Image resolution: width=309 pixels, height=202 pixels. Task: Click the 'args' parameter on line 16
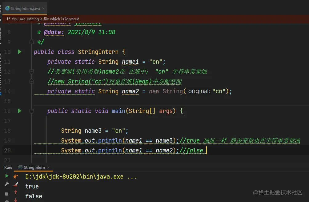click(x=166, y=111)
